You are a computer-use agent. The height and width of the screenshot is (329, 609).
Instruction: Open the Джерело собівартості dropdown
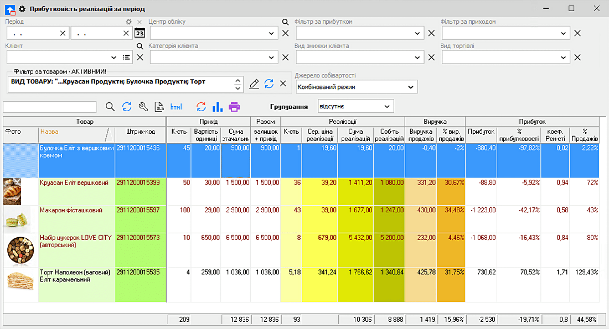pos(410,87)
